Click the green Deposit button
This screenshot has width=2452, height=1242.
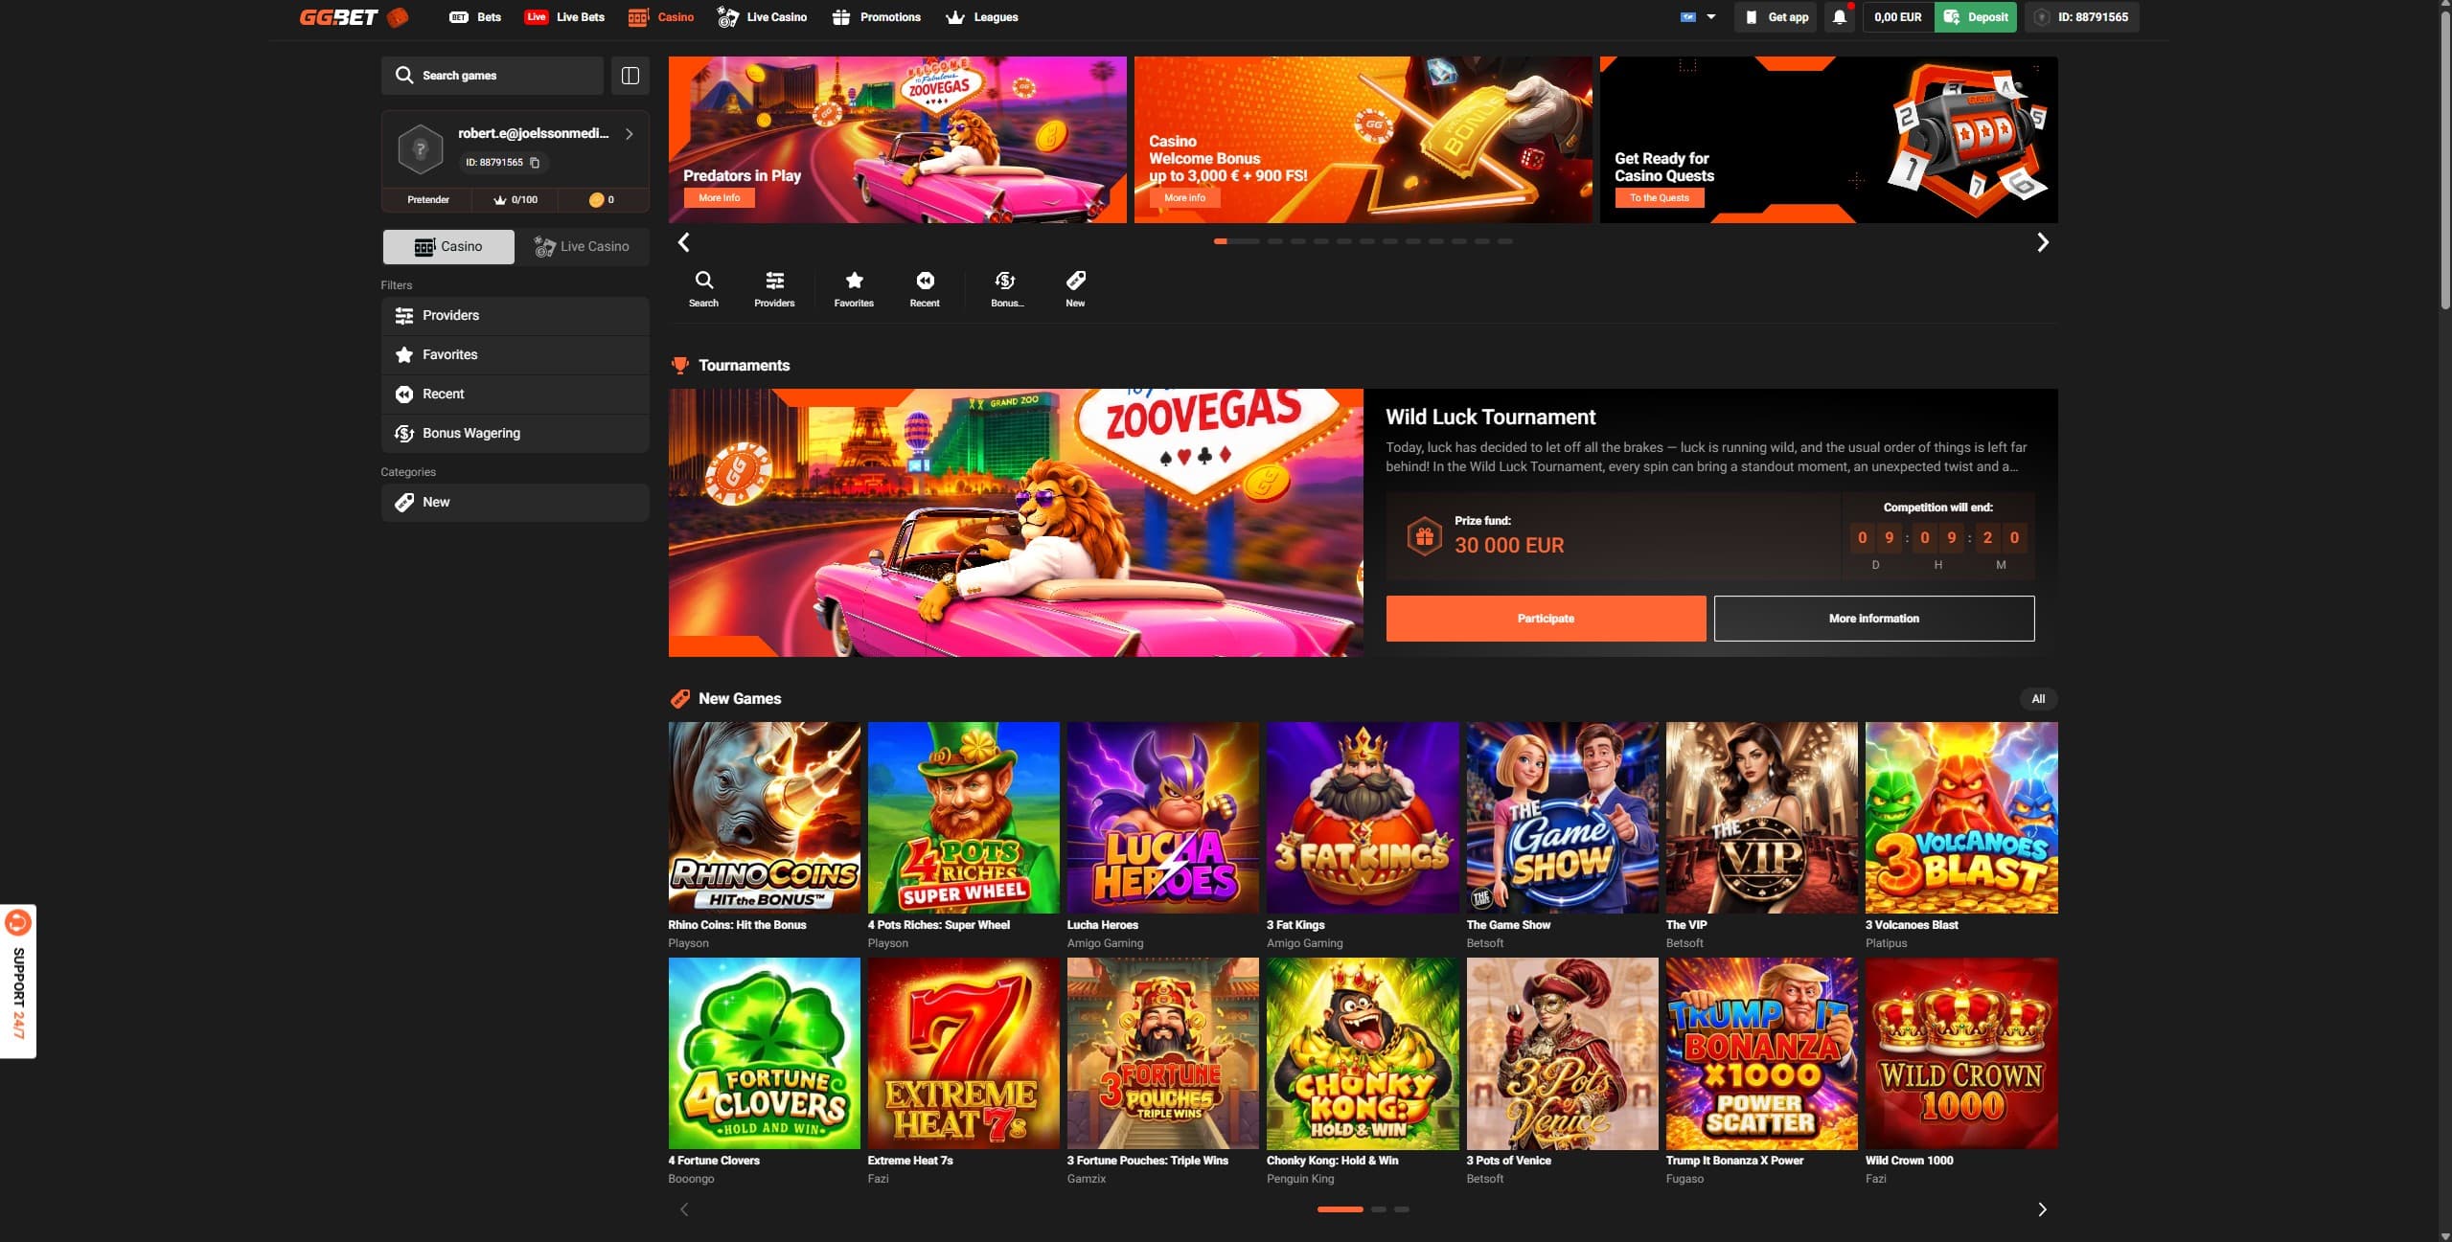pyautogui.click(x=1976, y=17)
